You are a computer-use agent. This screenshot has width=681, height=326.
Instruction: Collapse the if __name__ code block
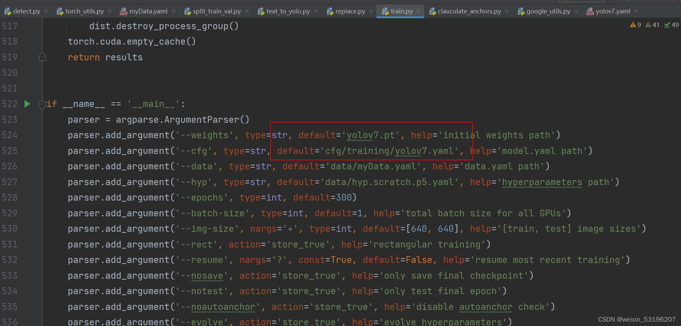tap(42, 105)
